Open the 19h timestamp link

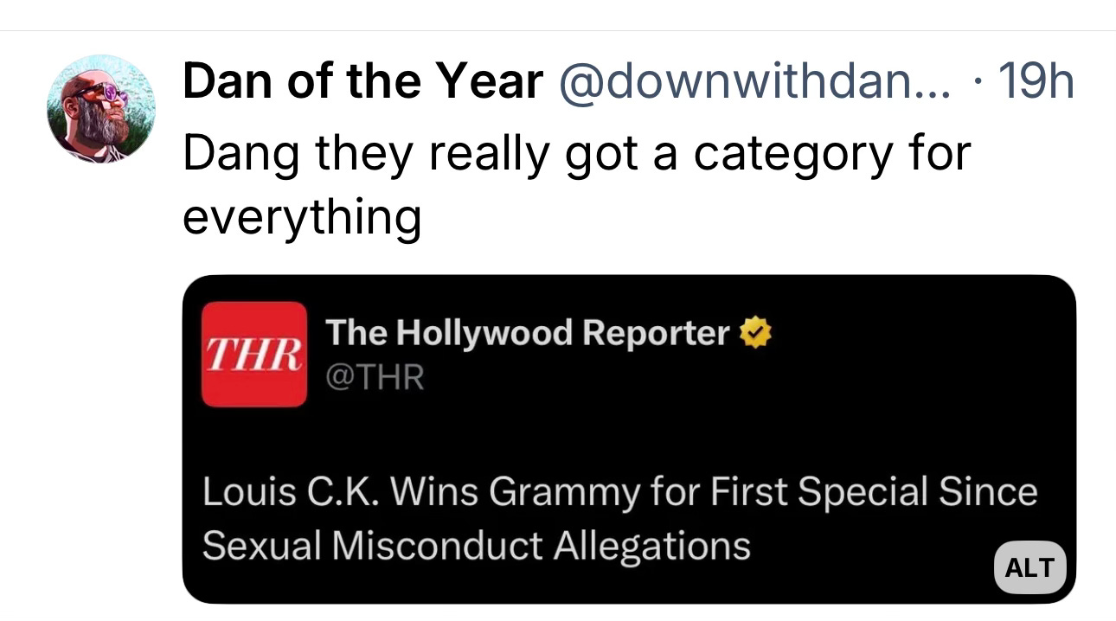click(x=1036, y=82)
